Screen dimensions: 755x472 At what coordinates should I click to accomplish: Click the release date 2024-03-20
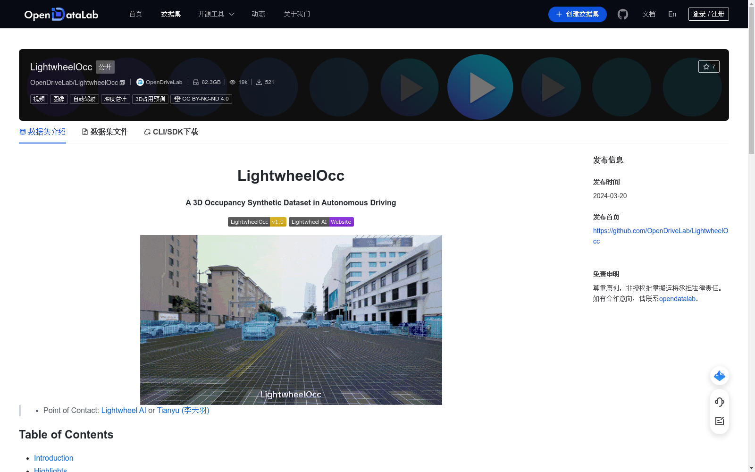(610, 196)
